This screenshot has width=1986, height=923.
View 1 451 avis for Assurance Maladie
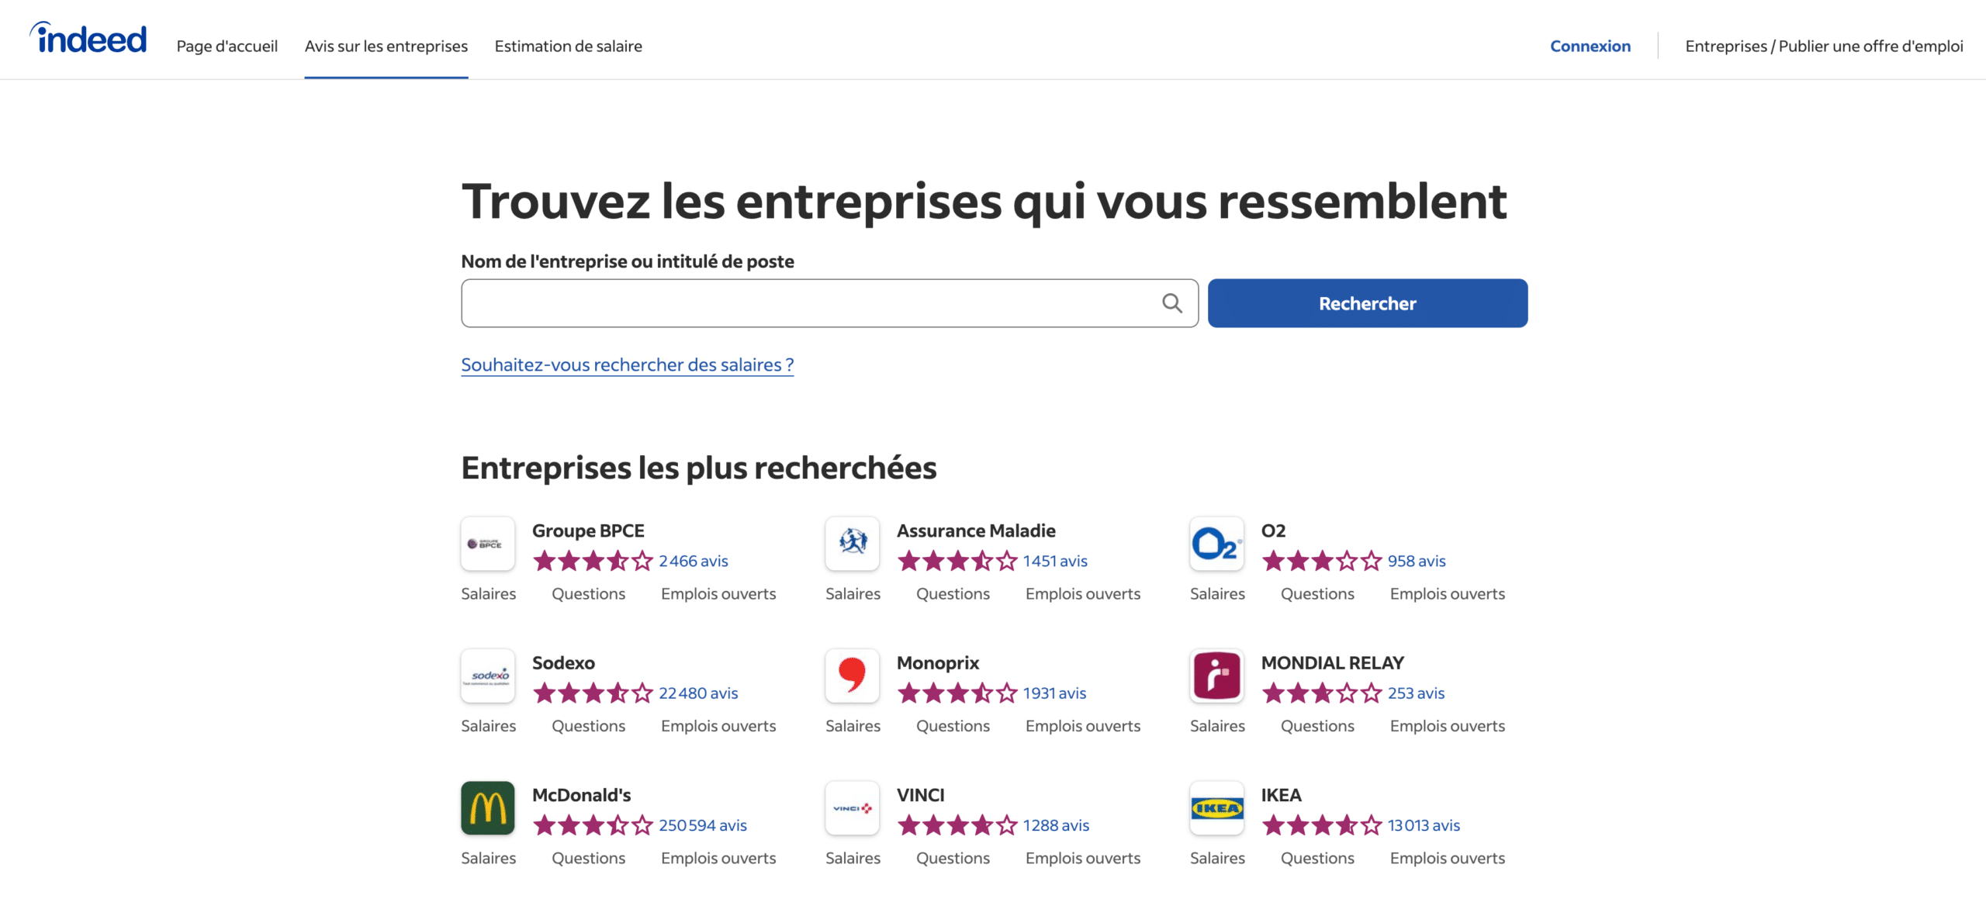coord(1055,561)
